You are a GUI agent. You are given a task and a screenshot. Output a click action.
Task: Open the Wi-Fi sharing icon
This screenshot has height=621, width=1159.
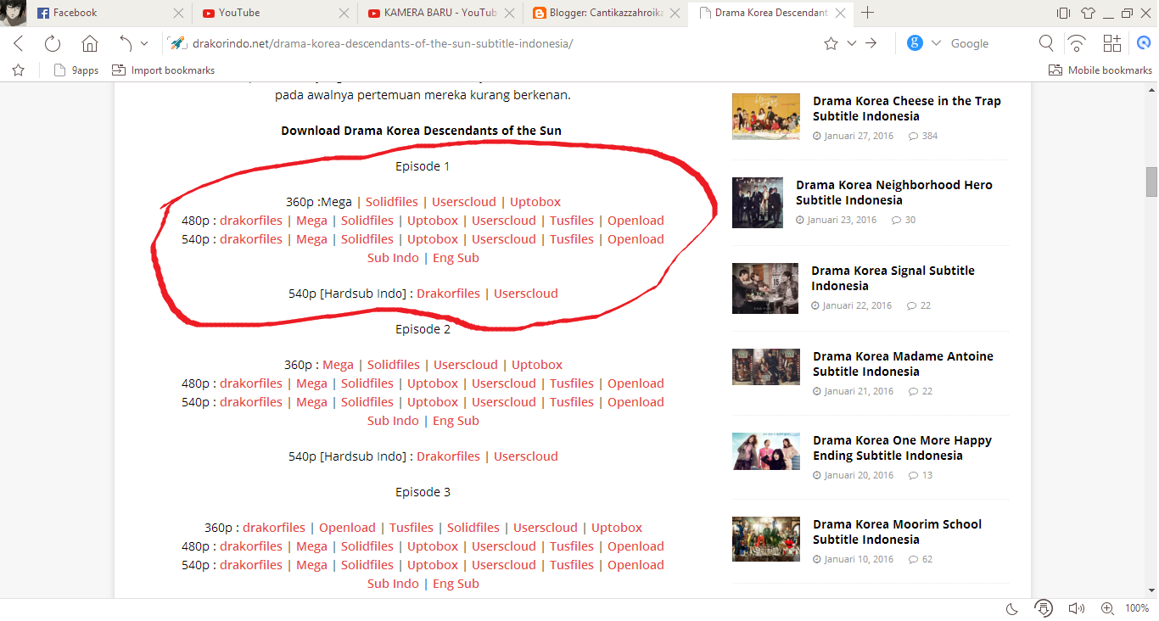click(1077, 43)
